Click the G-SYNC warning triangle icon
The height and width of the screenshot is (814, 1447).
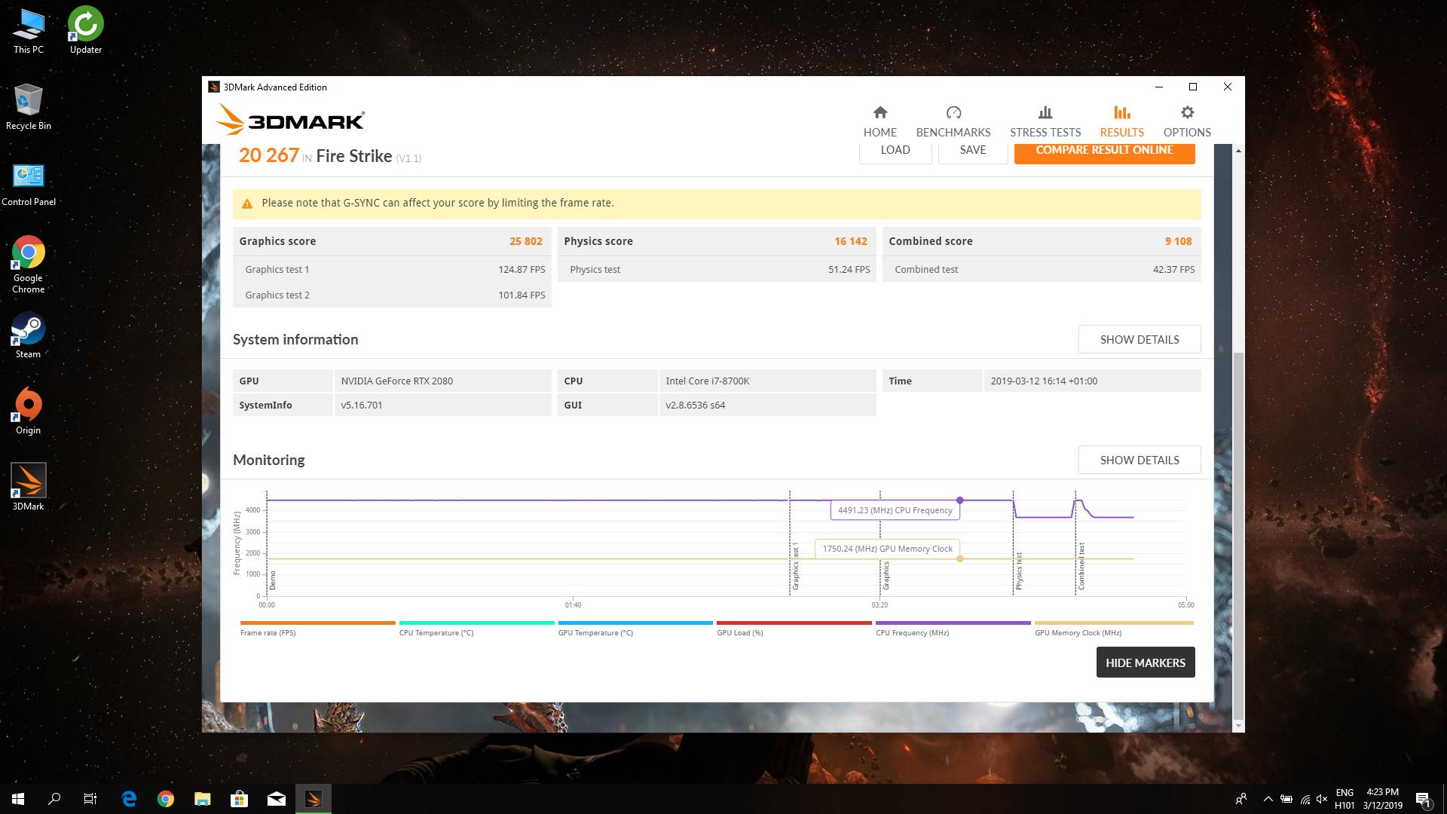246,203
